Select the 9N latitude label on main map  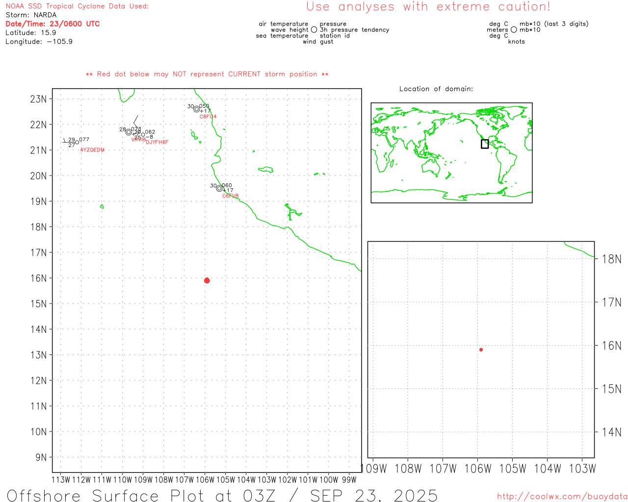point(41,457)
